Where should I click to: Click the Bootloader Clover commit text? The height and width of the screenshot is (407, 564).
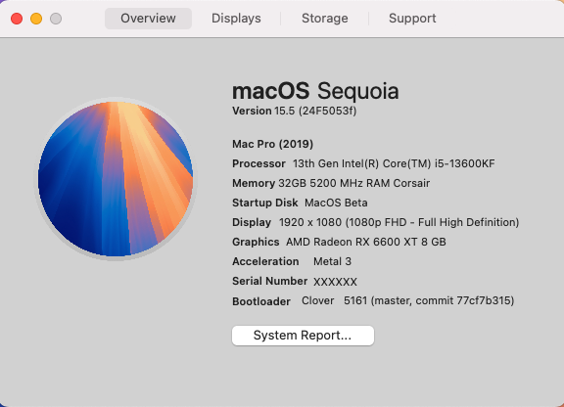click(373, 300)
